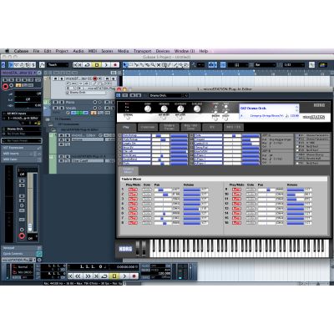
Task: Turn the fourth microSTATION knob
Action: point(197,109)
